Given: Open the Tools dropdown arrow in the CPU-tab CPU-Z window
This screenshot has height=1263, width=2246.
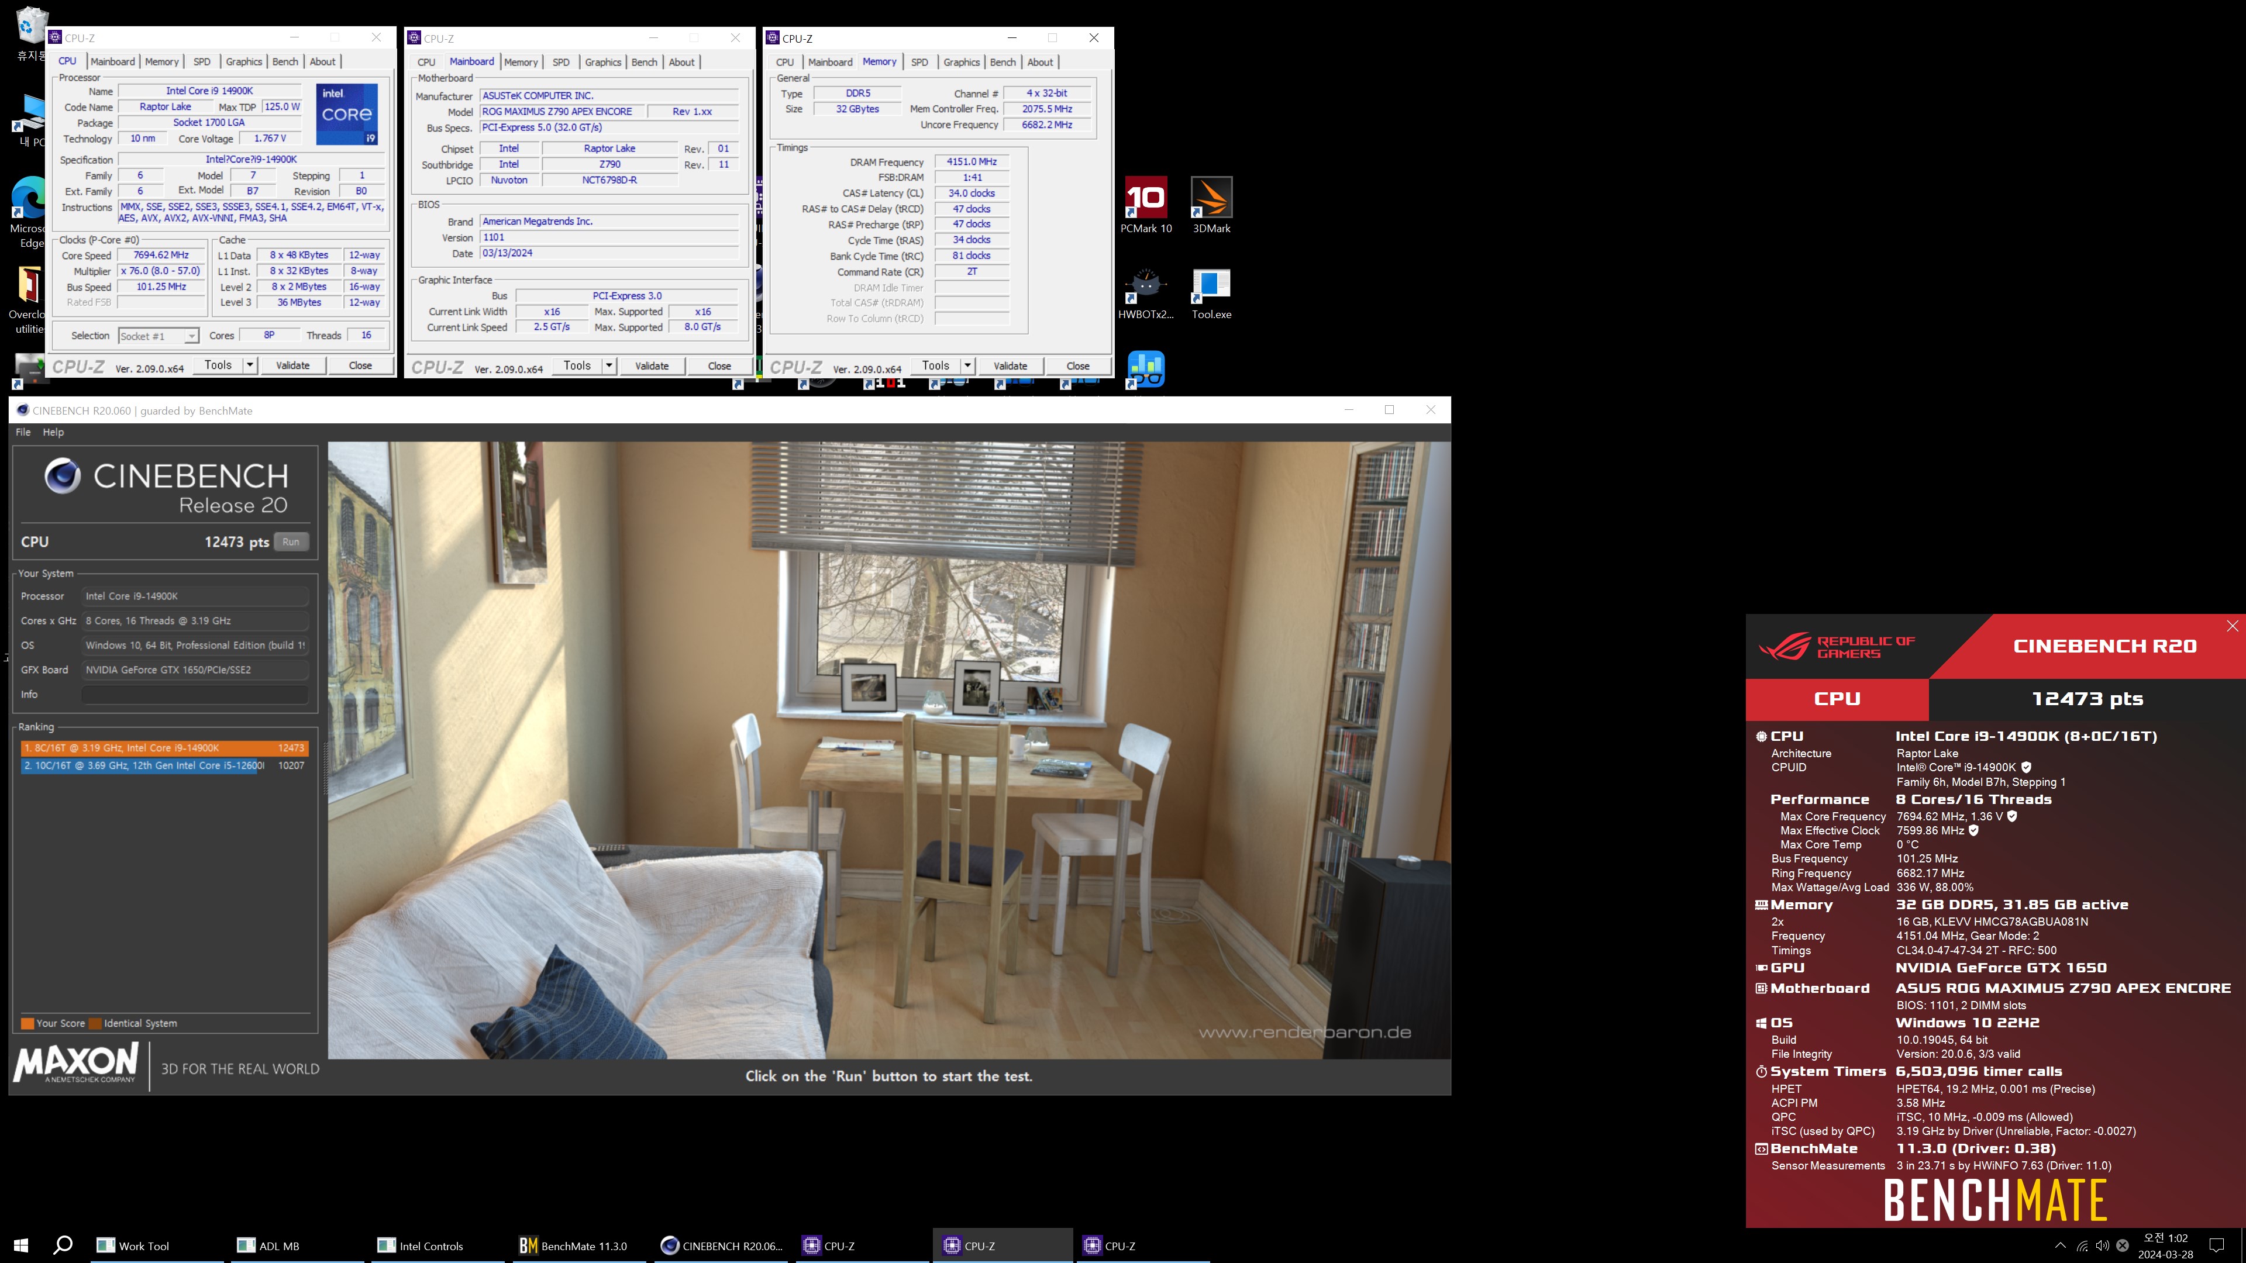Looking at the screenshot, I should pos(250,365).
